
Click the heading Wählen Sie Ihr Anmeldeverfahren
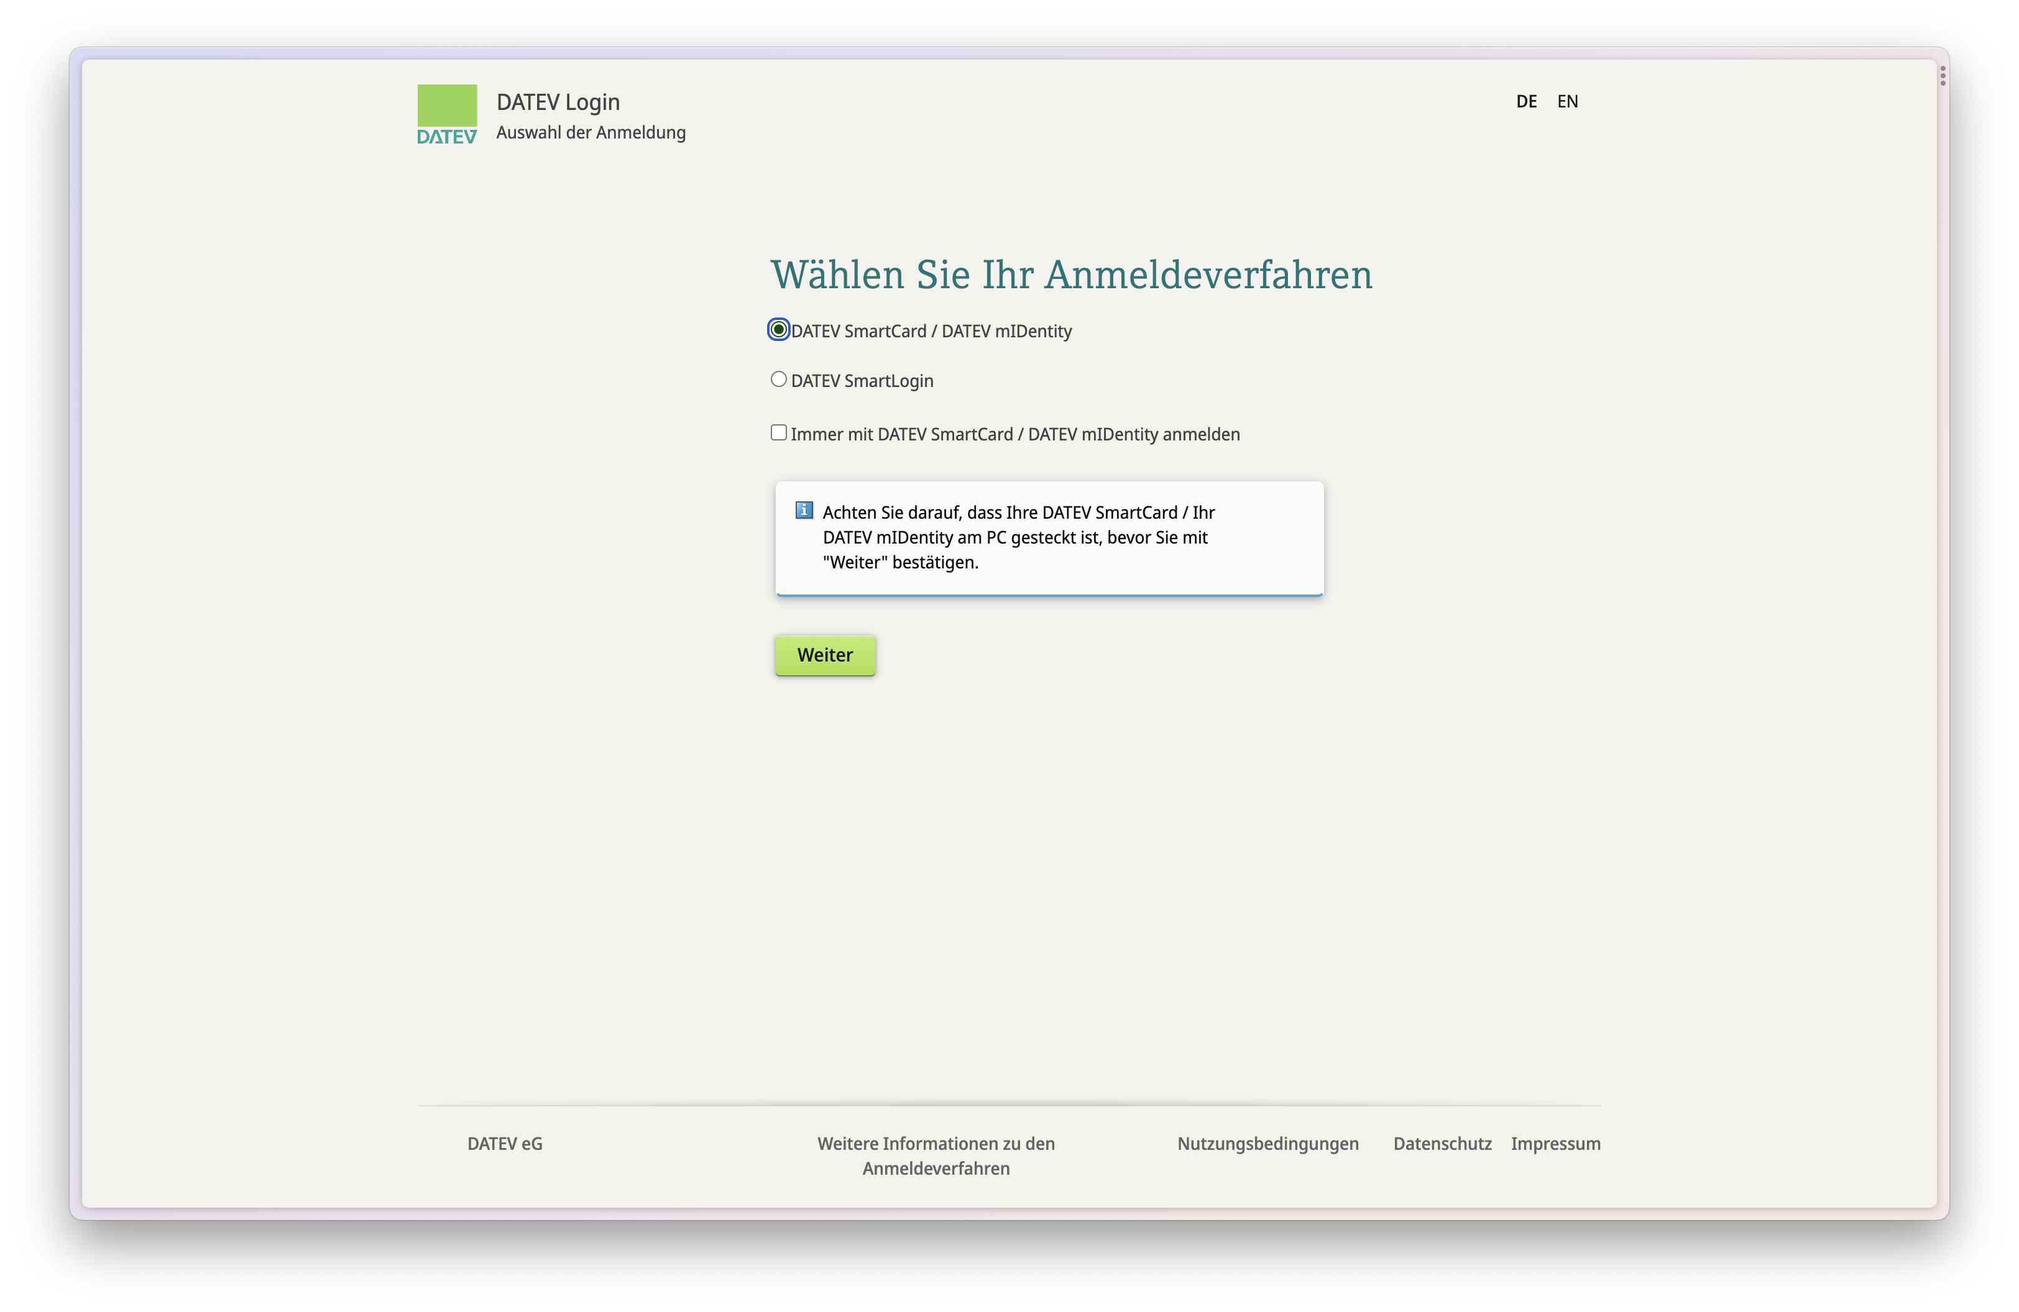pos(1070,275)
